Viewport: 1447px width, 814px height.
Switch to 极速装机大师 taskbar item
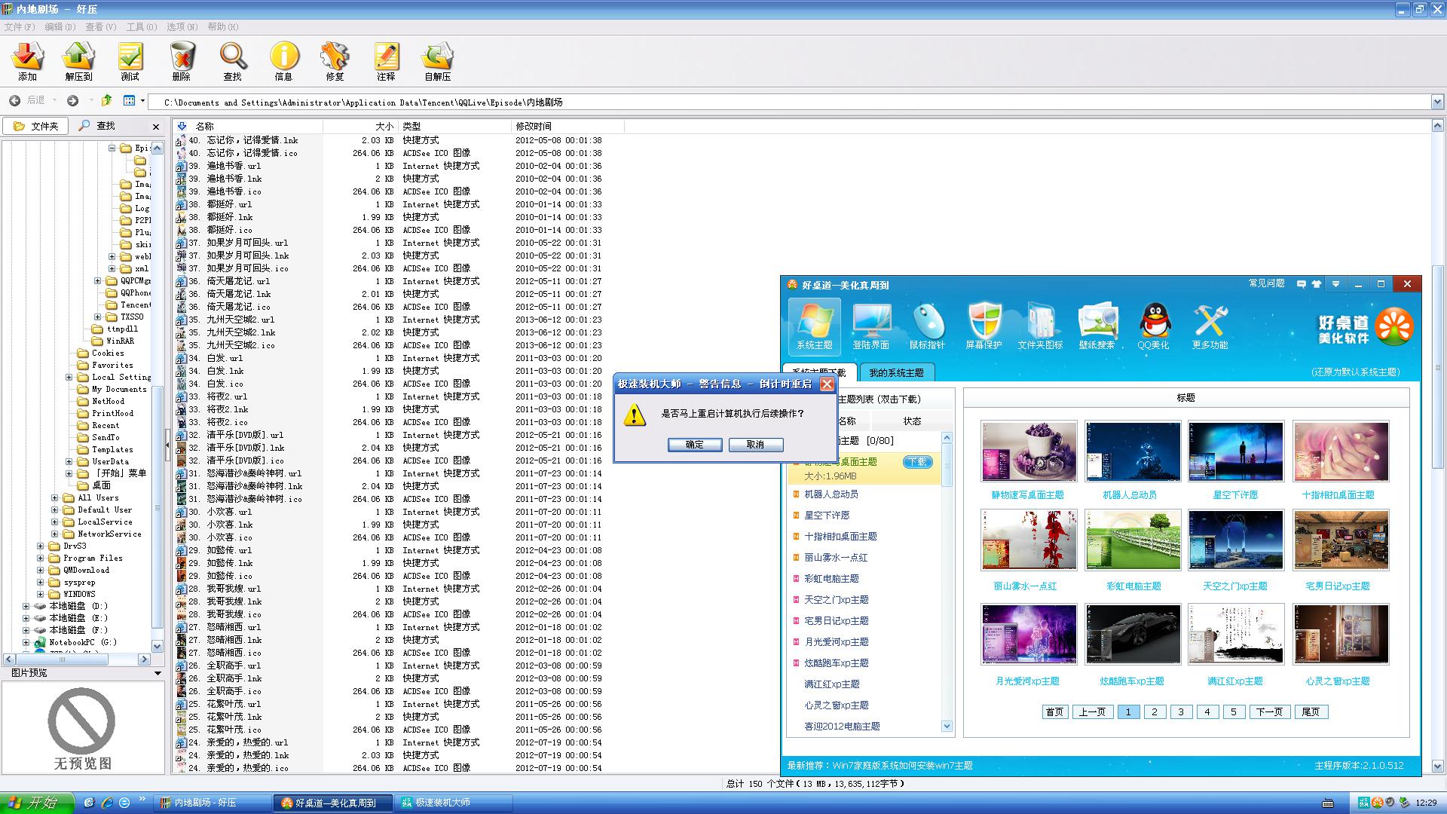point(454,803)
